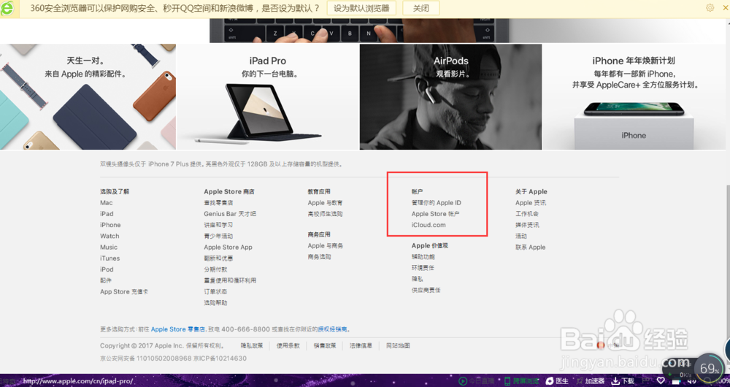Open the AirPods 观看影片 promo tile

450,97
